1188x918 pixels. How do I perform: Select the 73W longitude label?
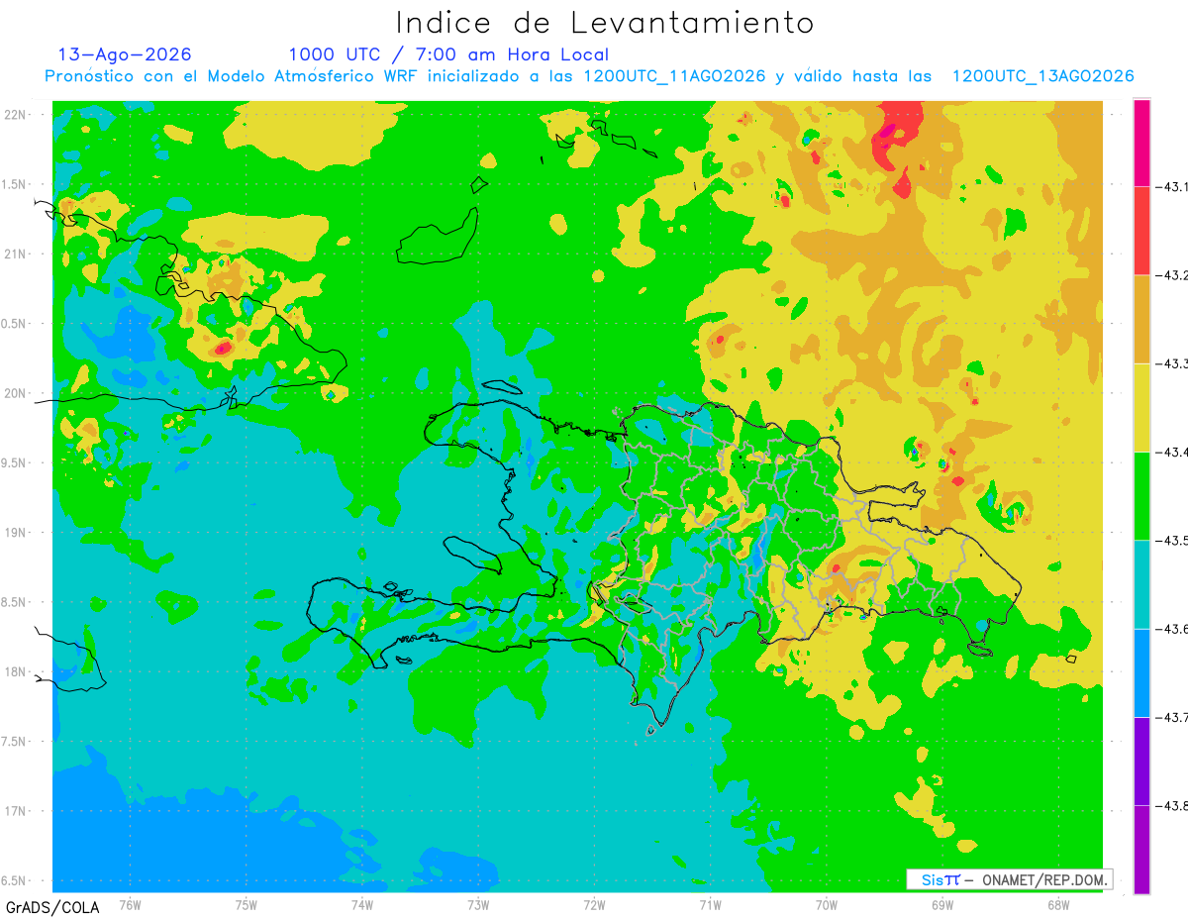click(478, 904)
